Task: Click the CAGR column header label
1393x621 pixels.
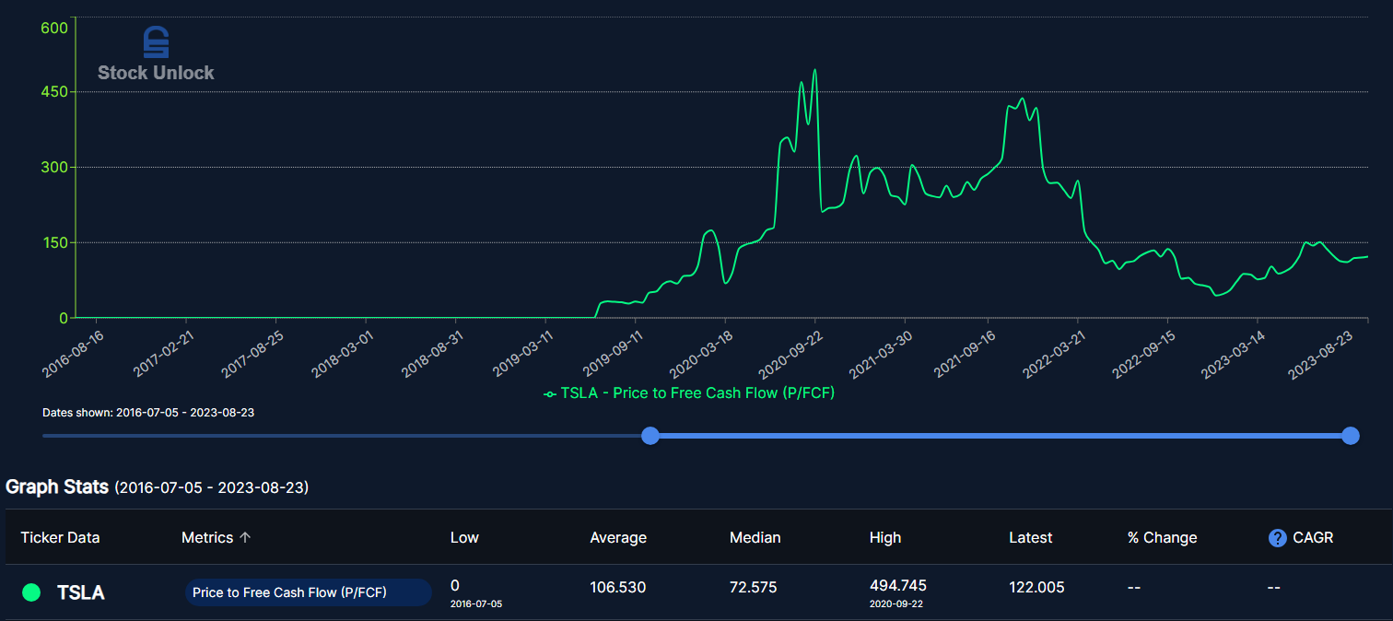Action: (x=1313, y=538)
